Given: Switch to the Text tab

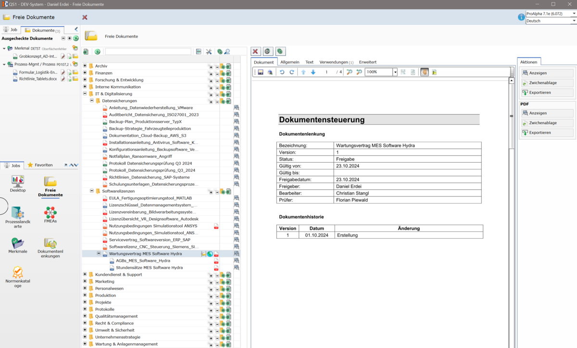Looking at the screenshot, I should [x=309, y=62].
